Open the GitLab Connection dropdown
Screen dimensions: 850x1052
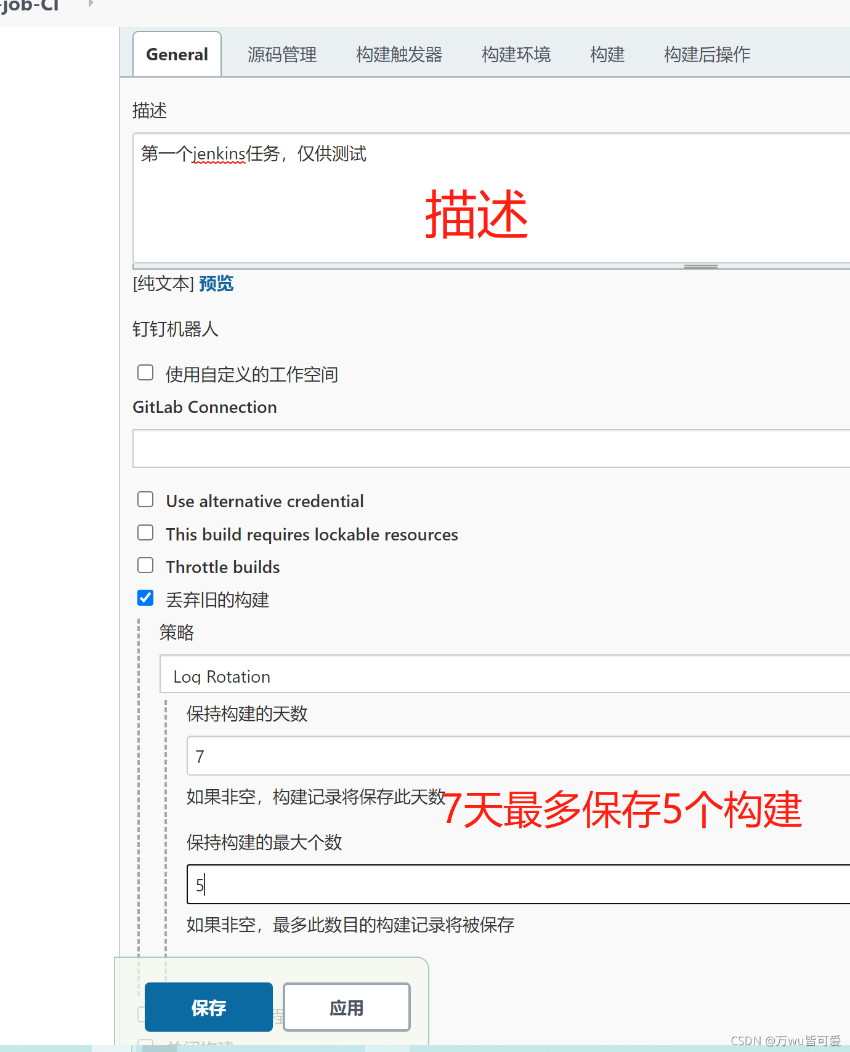(492, 449)
